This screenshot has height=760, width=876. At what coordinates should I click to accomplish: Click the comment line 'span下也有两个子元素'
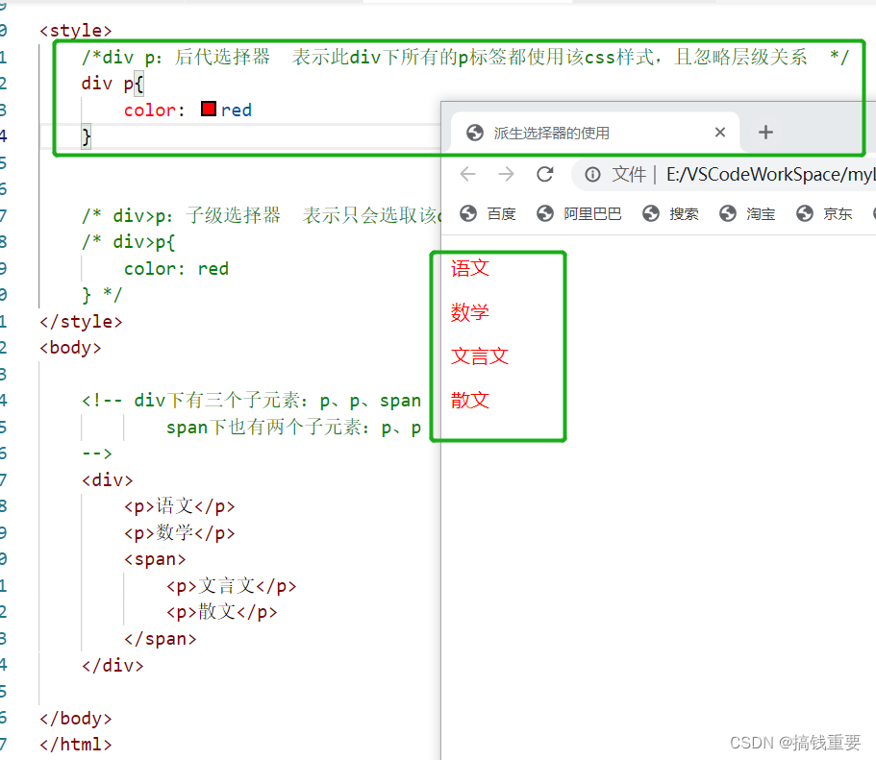[293, 428]
